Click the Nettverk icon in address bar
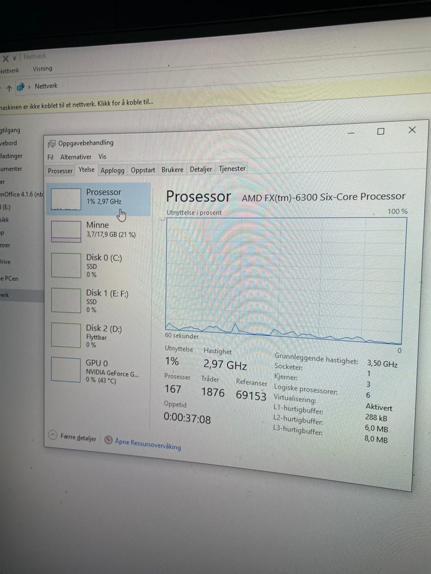This screenshot has width=431, height=574. tap(20, 87)
